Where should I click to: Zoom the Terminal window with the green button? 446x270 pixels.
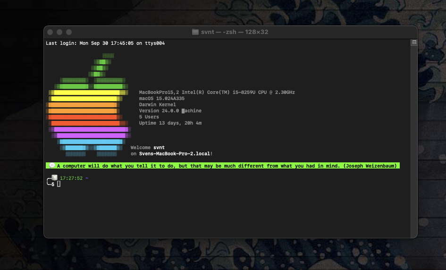tap(69, 32)
